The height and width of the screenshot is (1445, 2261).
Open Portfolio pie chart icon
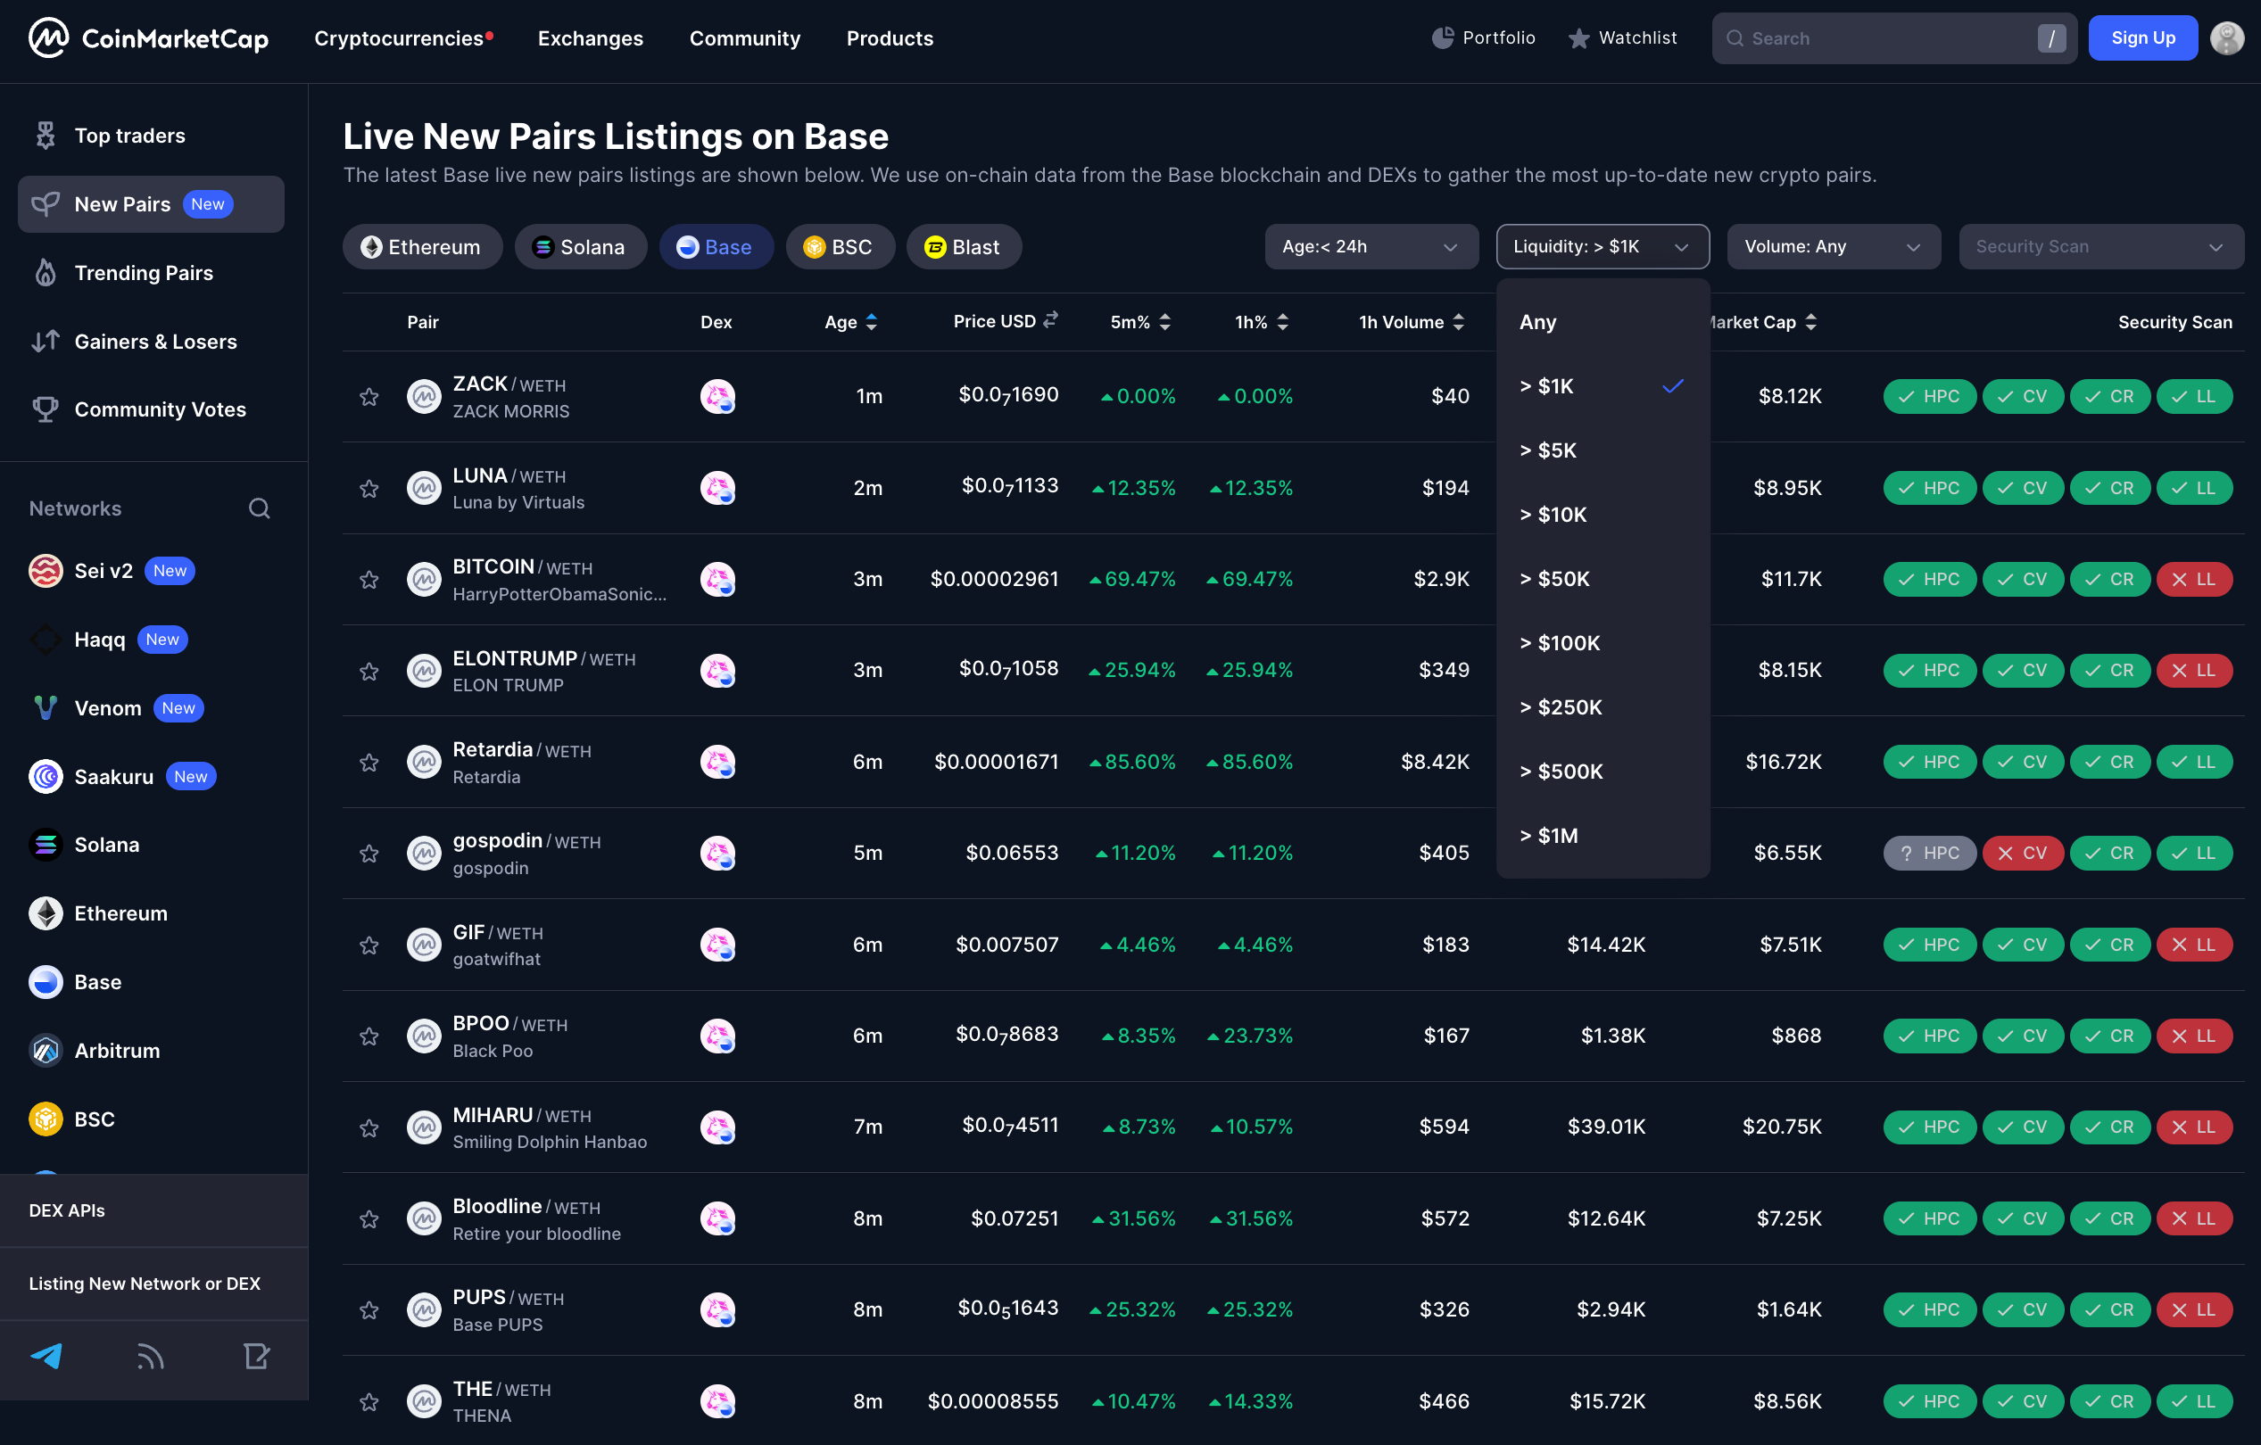(1442, 37)
